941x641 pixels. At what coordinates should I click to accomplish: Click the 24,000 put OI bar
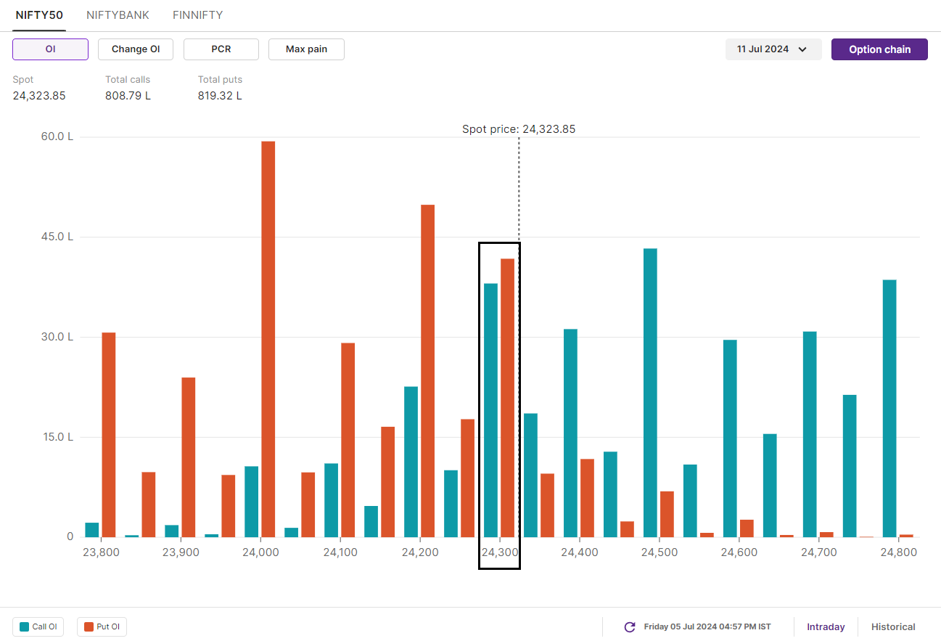[268, 339]
